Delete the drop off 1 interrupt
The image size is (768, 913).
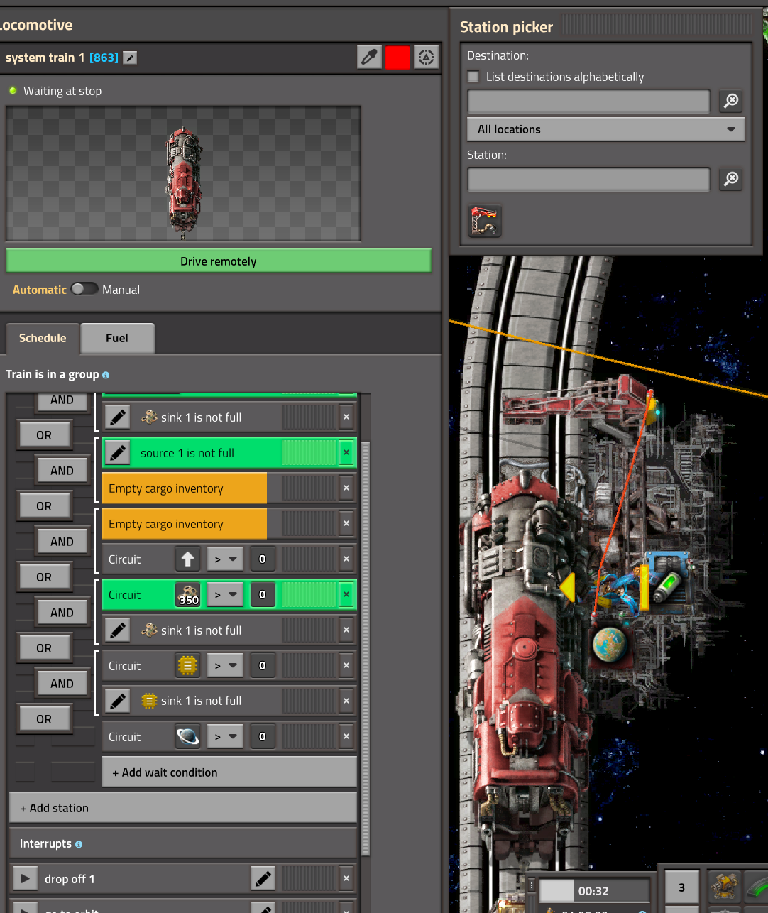[x=346, y=879]
